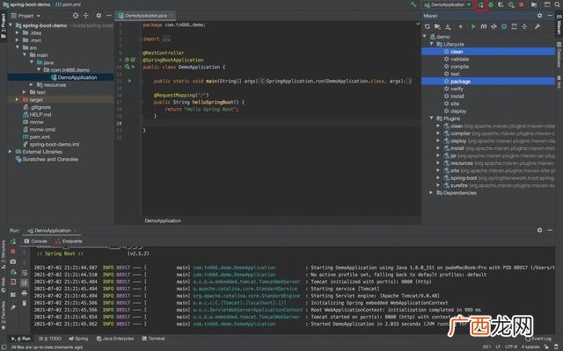Expand the folded import statements

pyautogui.click(x=166, y=39)
